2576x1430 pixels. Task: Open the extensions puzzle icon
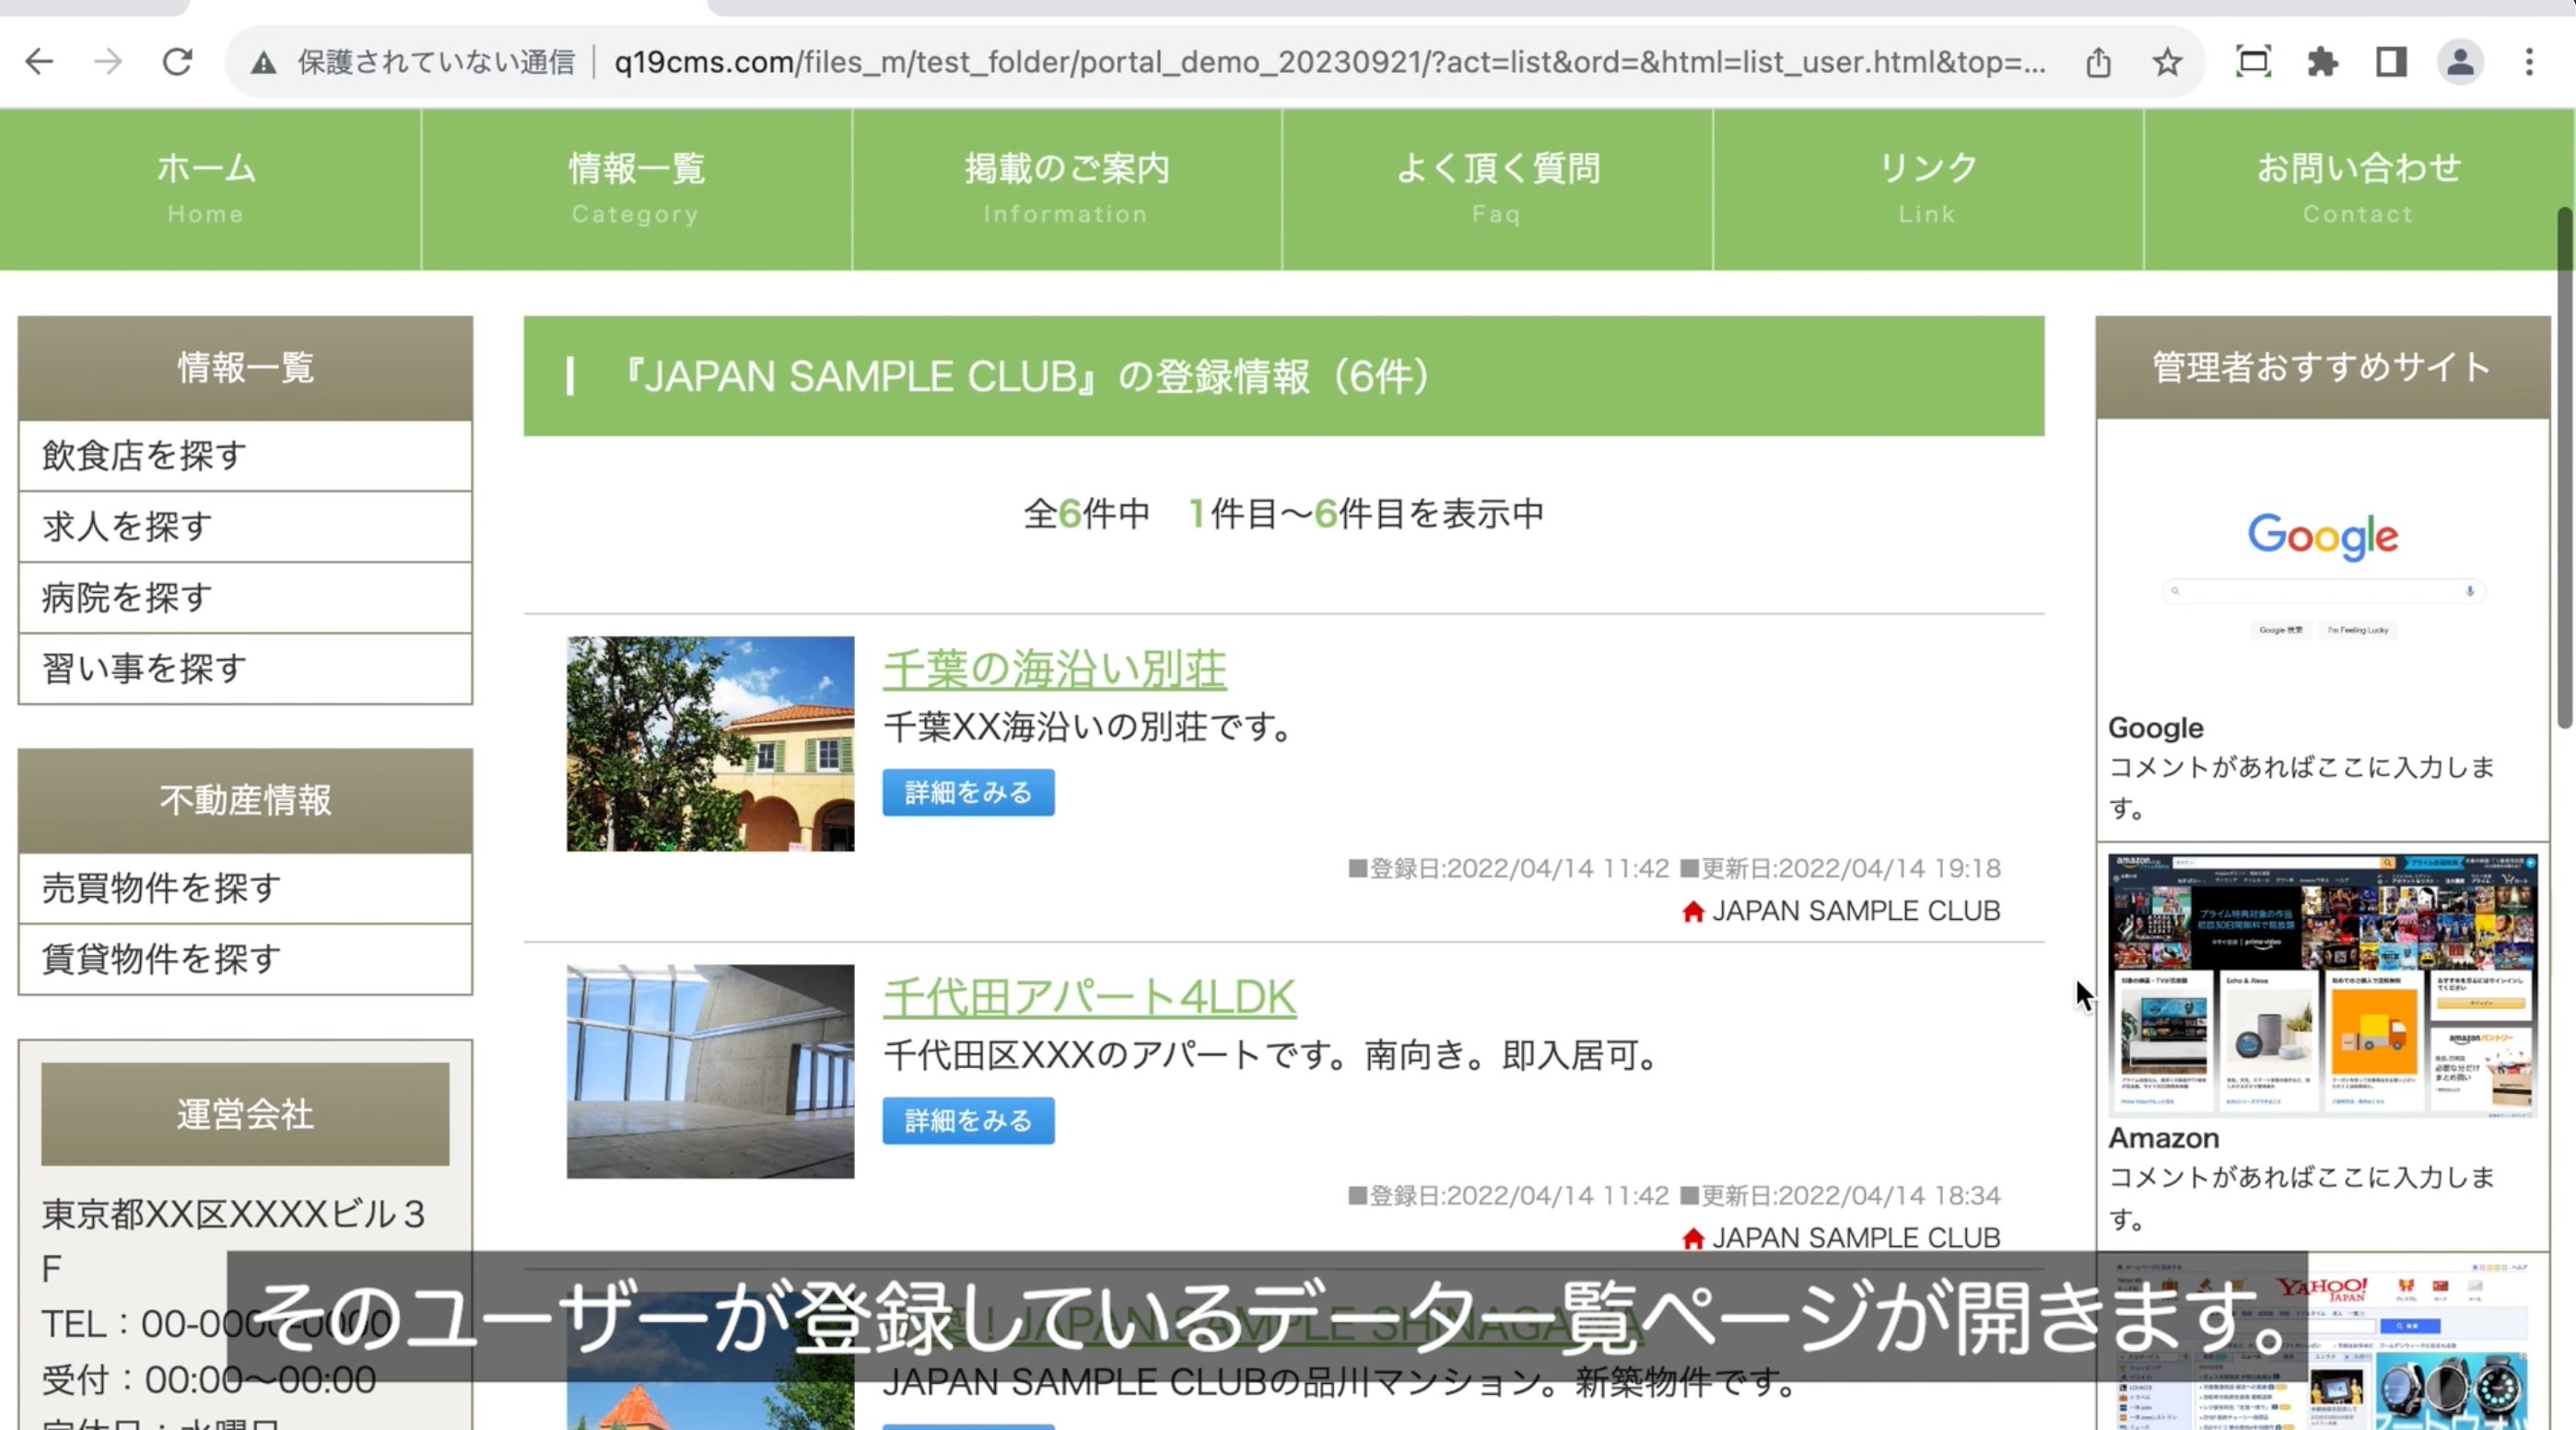(2322, 62)
